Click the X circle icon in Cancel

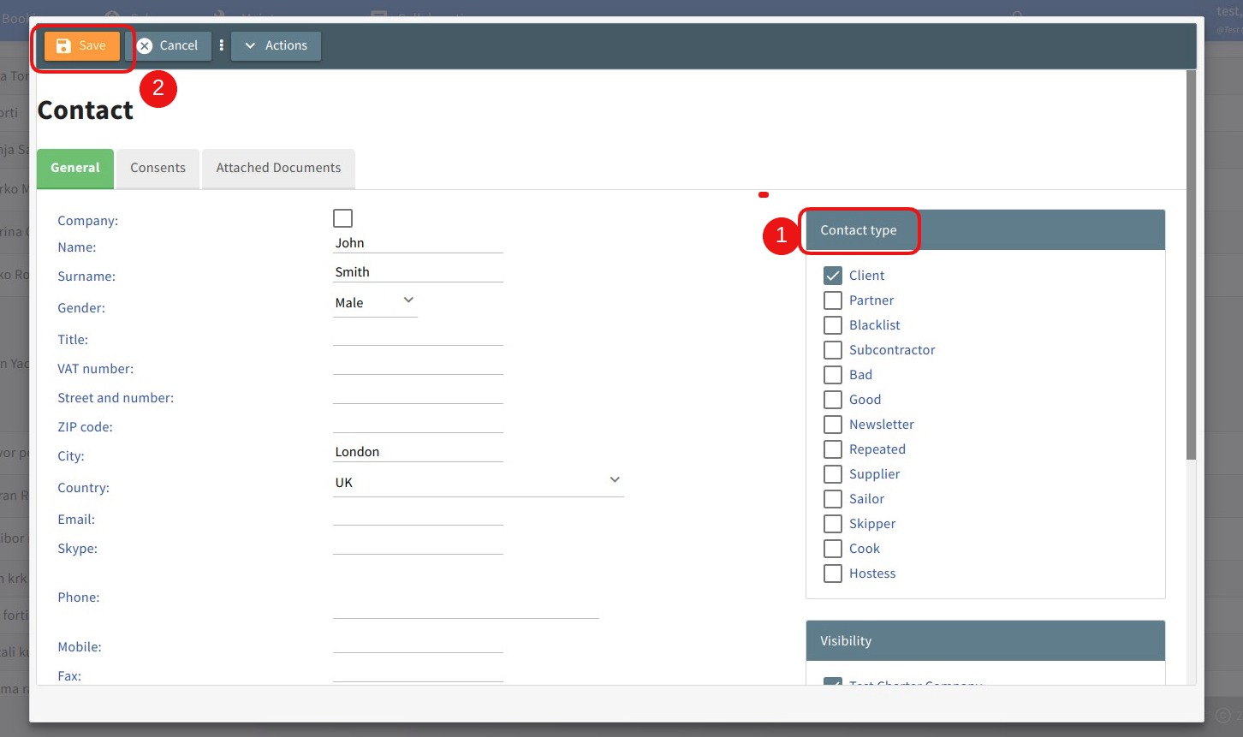click(x=145, y=46)
